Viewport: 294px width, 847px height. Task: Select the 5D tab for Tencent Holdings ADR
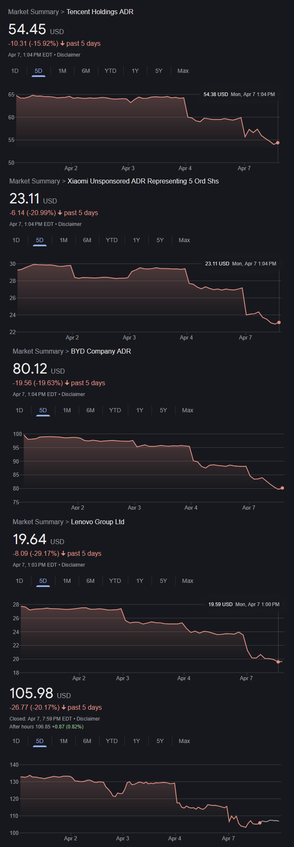pos(38,71)
